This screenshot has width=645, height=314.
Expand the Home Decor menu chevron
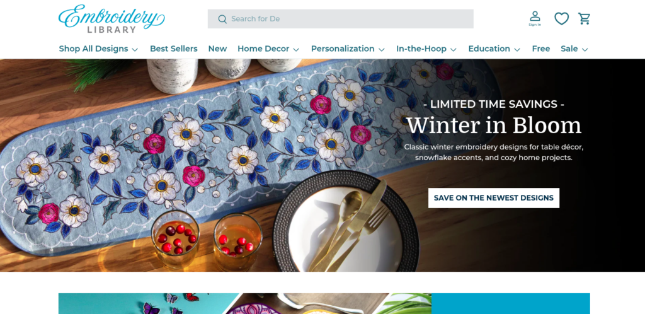click(296, 49)
